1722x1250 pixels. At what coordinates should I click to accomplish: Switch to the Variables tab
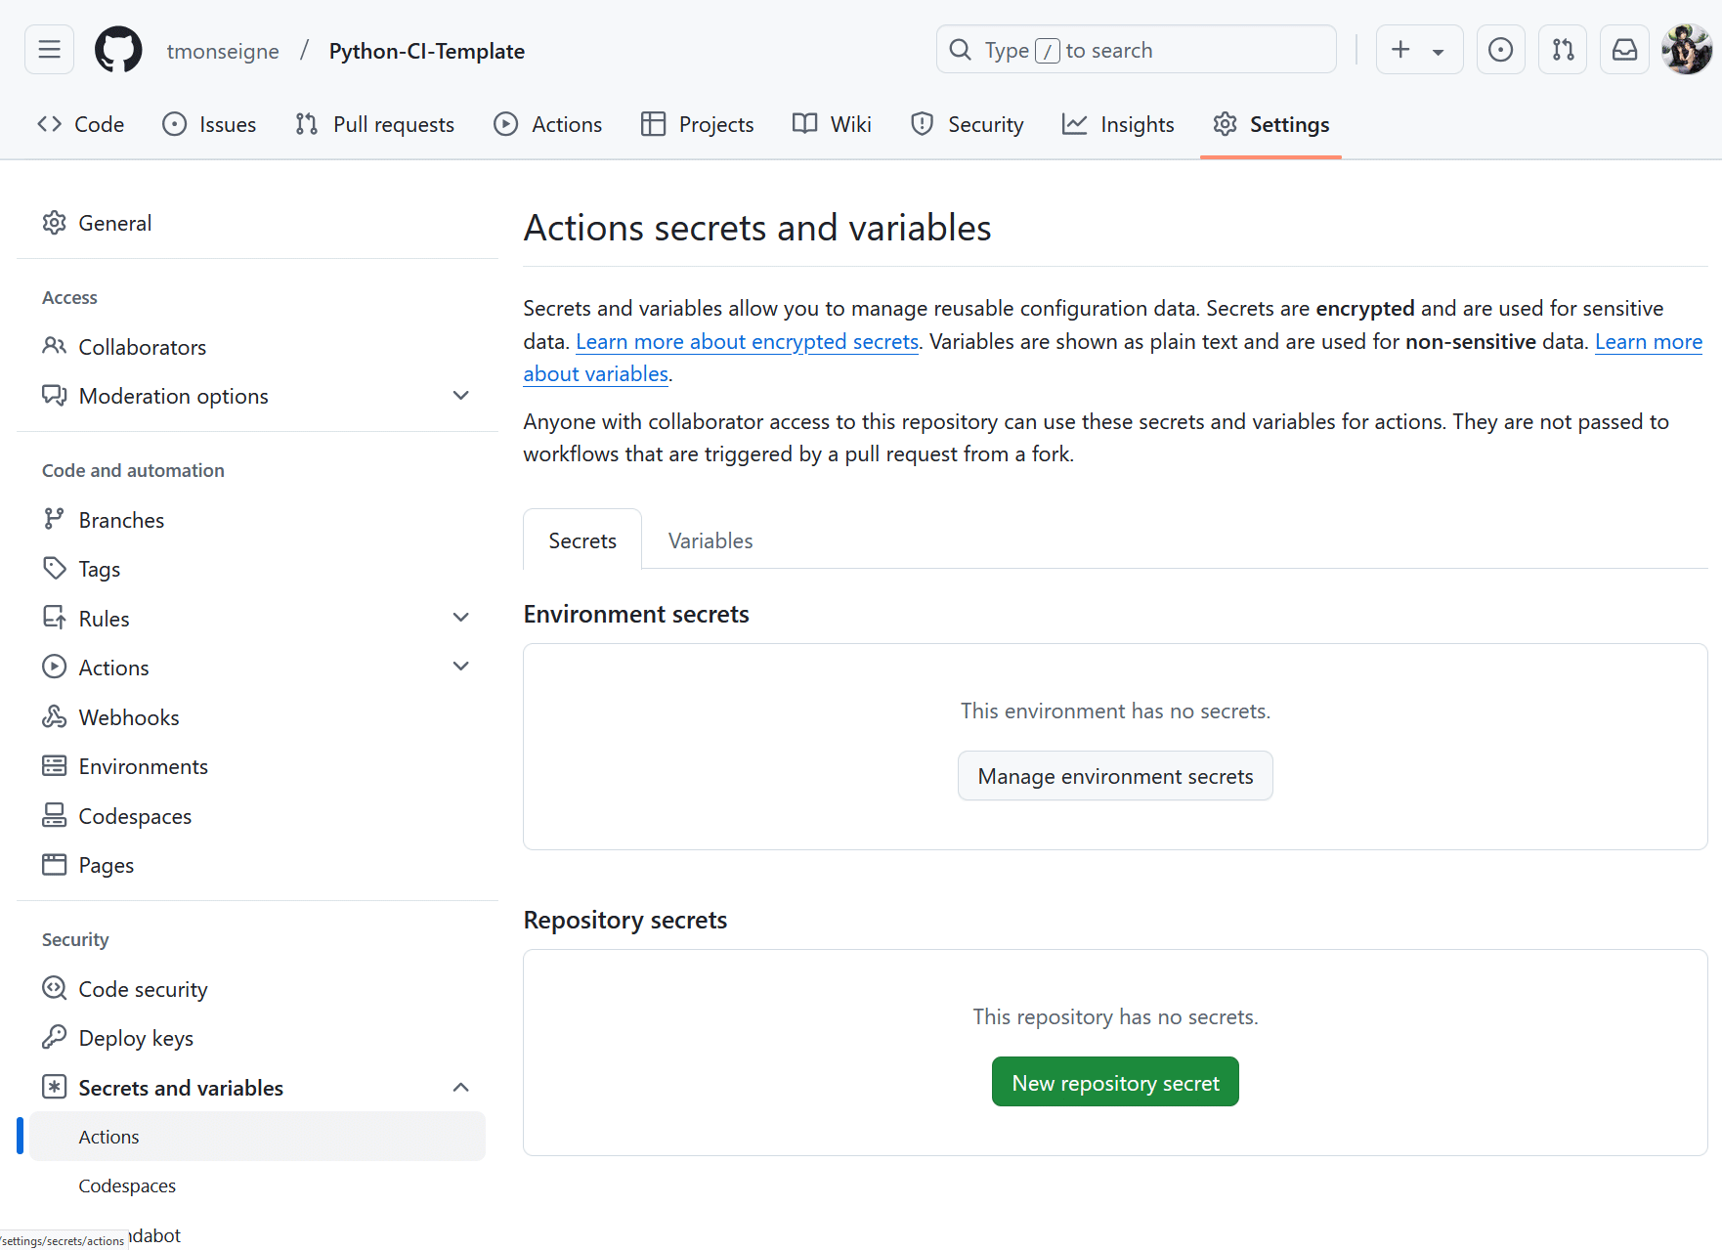click(x=710, y=540)
